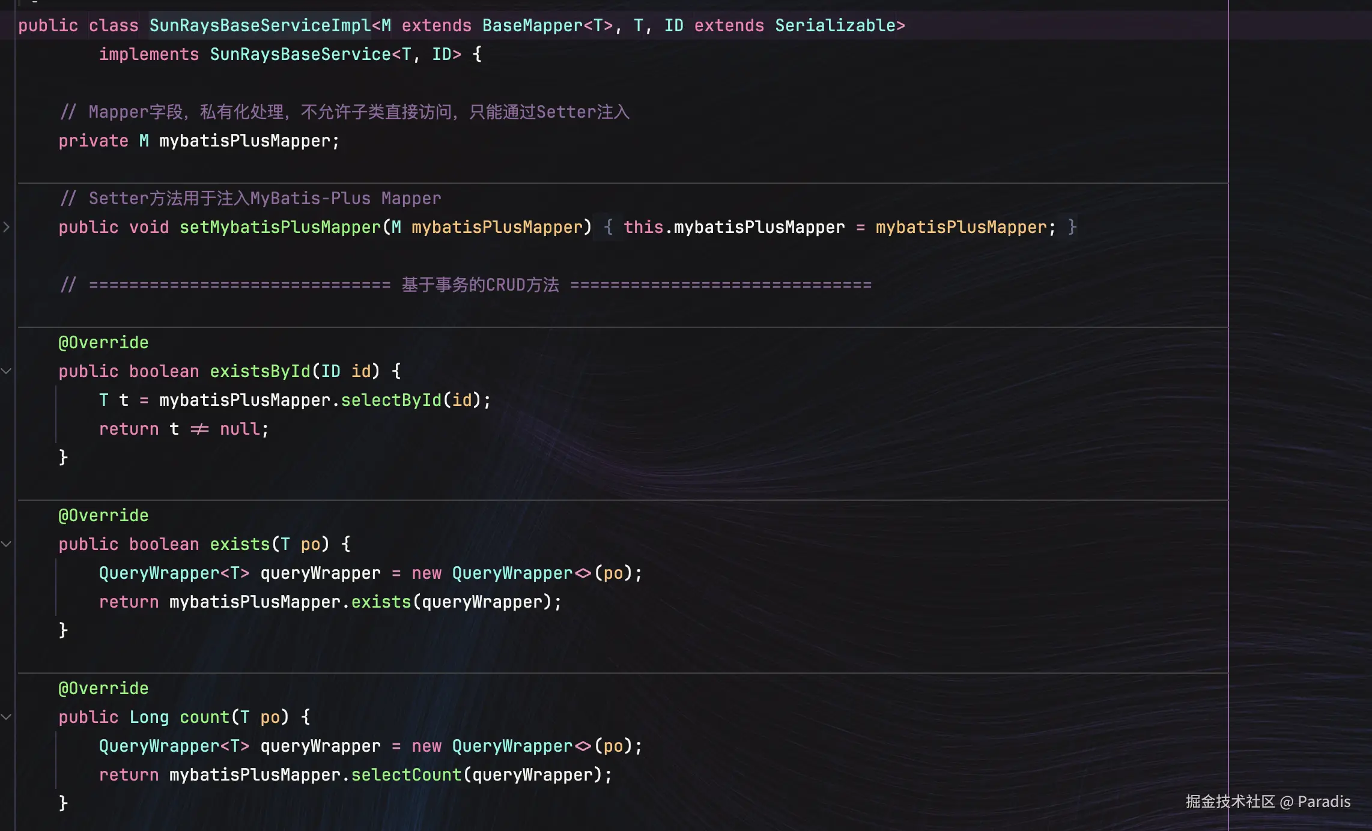Click the SunRaysBaseServiceImpl class name

click(260, 25)
